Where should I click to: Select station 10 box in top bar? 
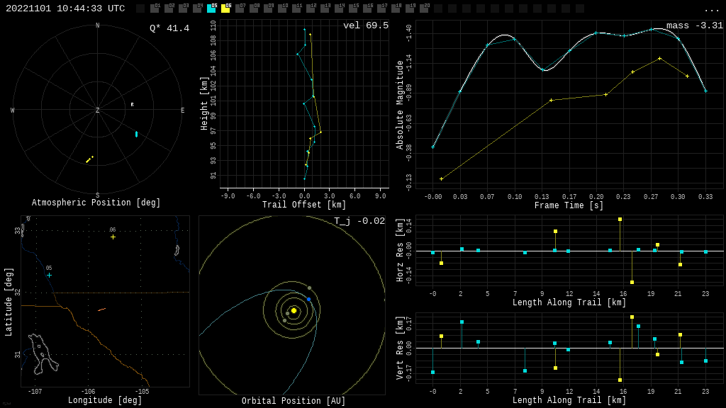282,8
